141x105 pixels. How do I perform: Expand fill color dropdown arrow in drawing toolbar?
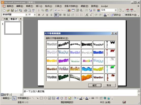[78, 98]
